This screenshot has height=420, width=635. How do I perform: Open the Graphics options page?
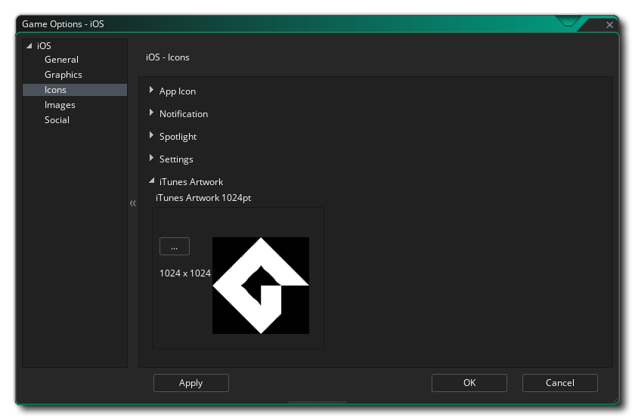[x=63, y=75]
